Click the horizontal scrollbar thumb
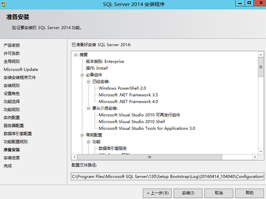266x199 pixels. point(149,157)
